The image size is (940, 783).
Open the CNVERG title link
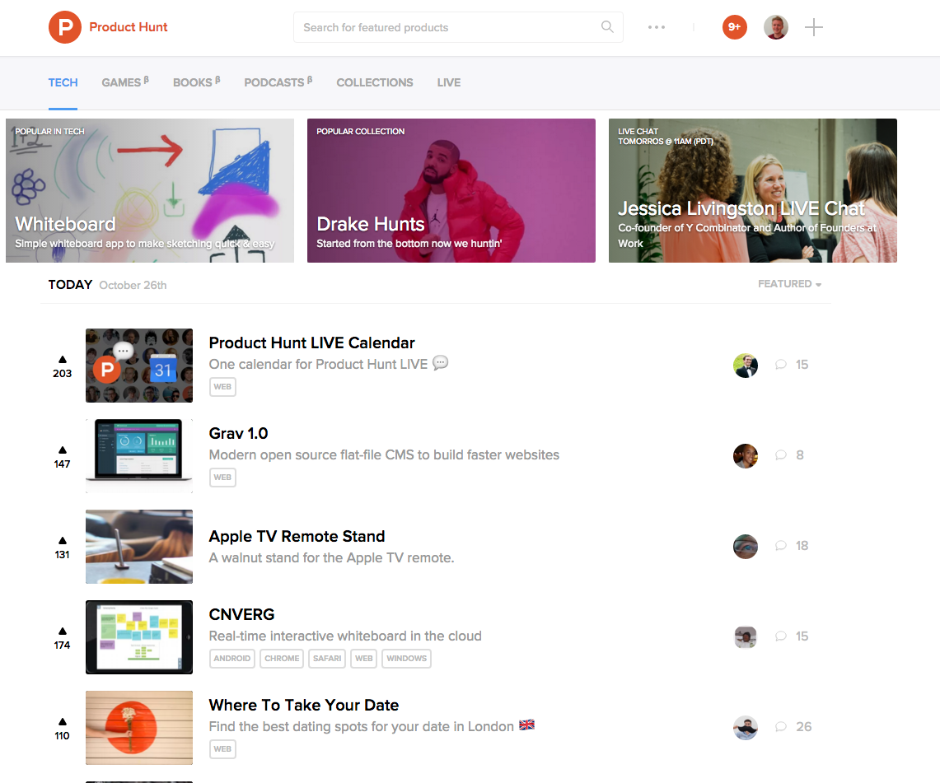(x=241, y=615)
